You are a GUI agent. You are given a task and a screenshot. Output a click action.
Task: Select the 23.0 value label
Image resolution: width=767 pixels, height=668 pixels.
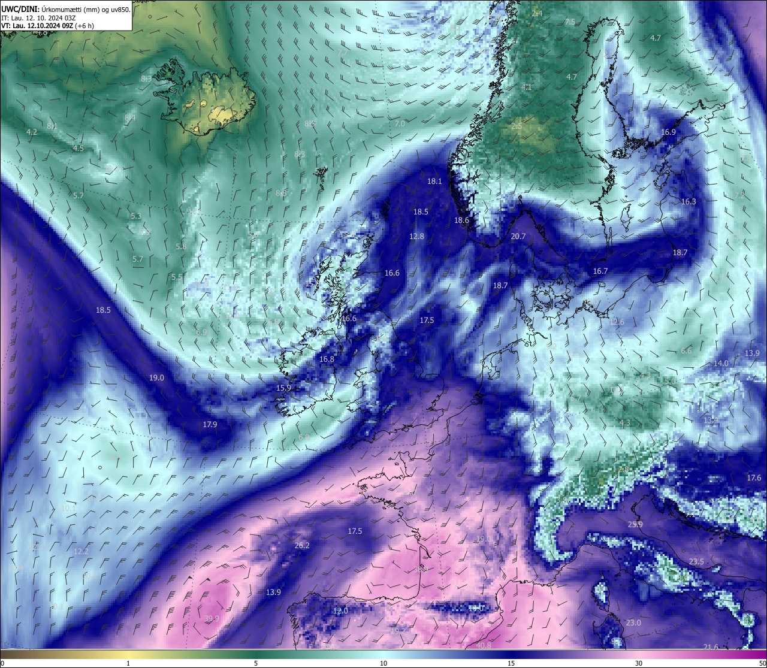click(x=633, y=623)
